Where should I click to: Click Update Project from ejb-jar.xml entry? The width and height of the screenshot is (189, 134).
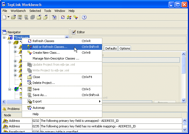coord(62,65)
